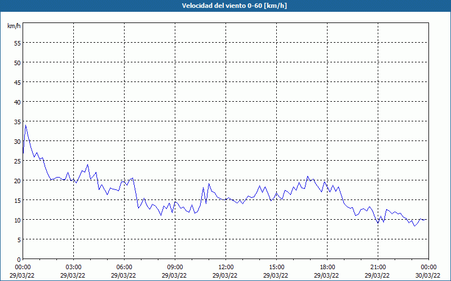
Task: Select the y-axis tick label '40'
Action: point(17,102)
